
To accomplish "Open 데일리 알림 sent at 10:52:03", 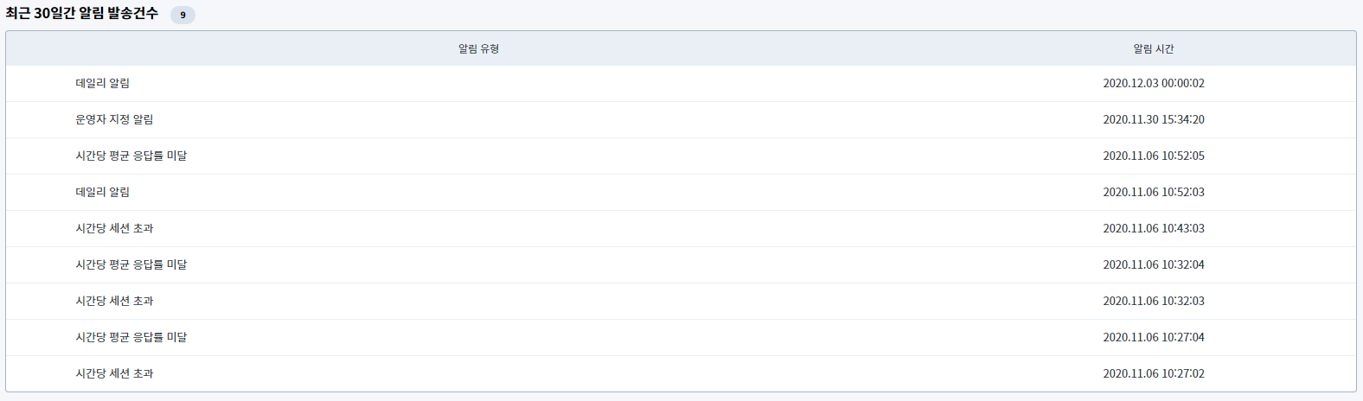I will [x=103, y=193].
